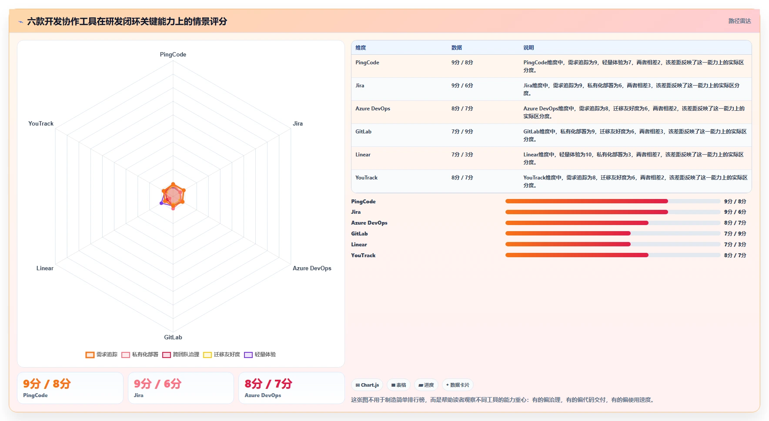
Task: Click the Azure DevOps progress bar
Action: [612, 223]
